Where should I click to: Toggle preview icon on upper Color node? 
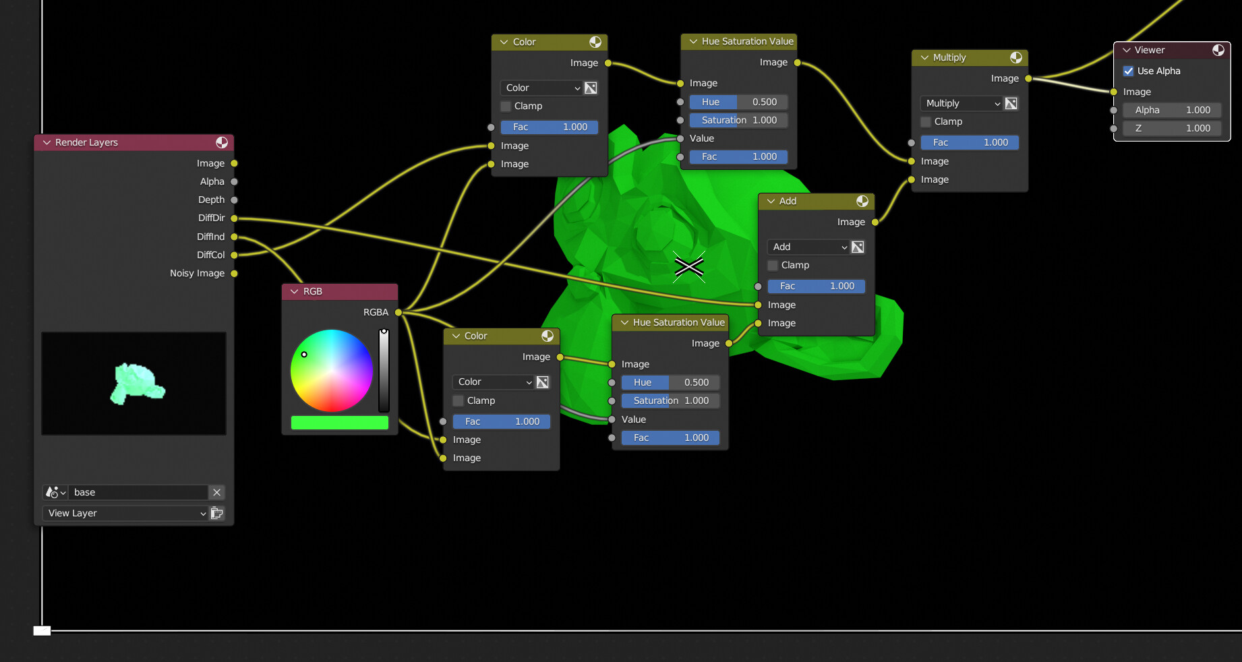pos(595,42)
